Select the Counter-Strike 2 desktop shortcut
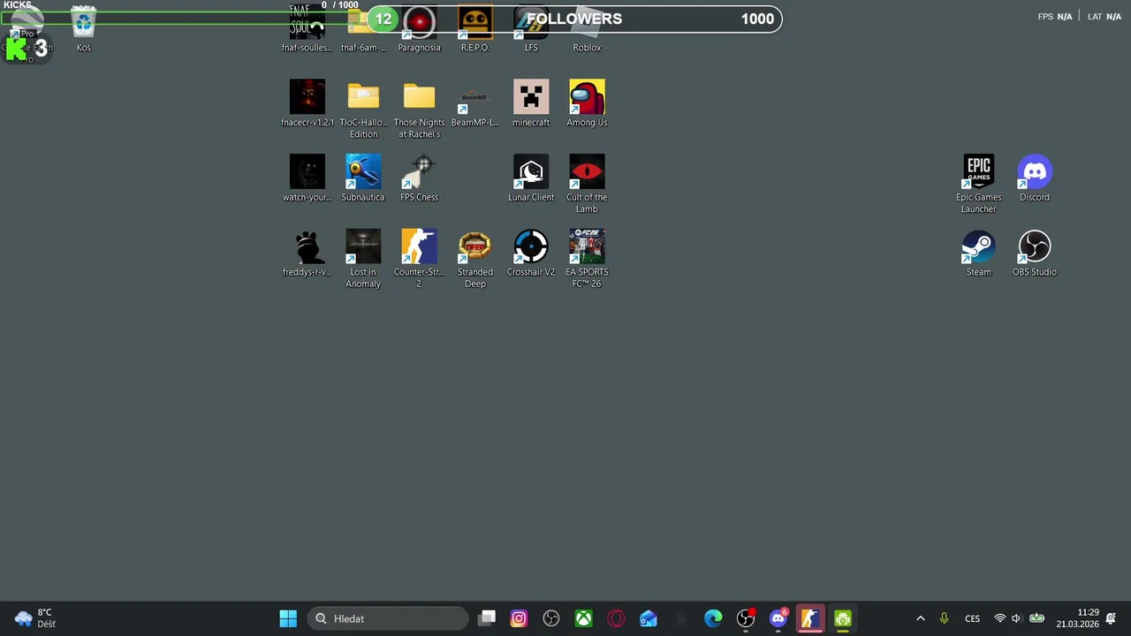 click(x=419, y=259)
